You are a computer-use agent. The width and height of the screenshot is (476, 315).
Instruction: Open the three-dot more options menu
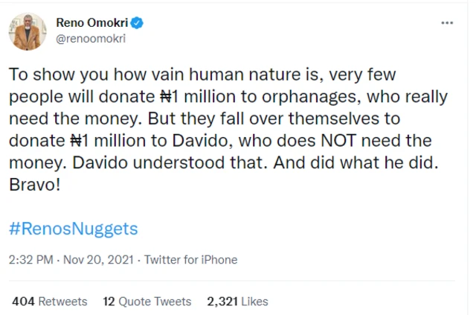pos(447,23)
